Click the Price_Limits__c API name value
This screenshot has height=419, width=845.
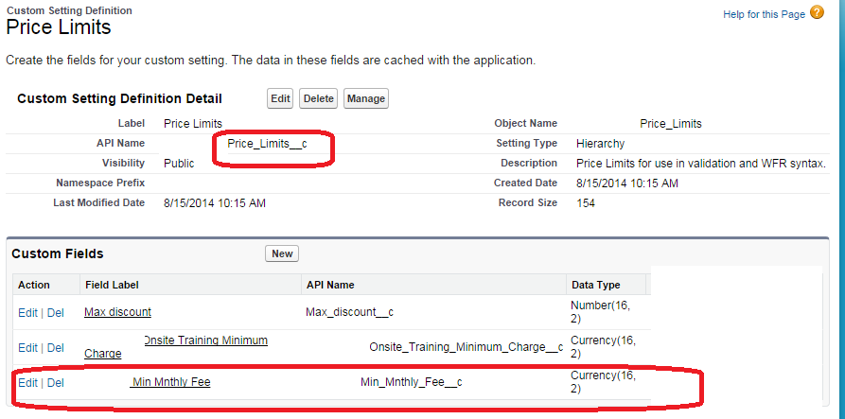[x=267, y=143]
